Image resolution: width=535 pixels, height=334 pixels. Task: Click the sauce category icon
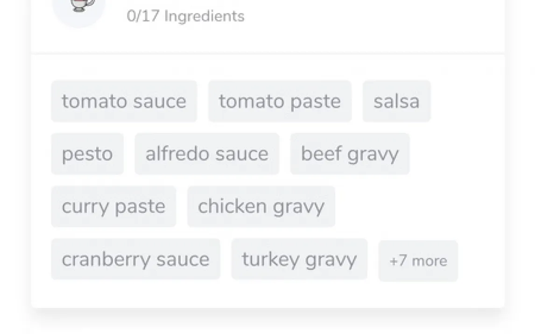pos(78,8)
